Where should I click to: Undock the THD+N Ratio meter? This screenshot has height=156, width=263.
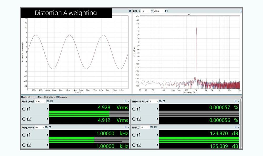click(x=235, y=101)
